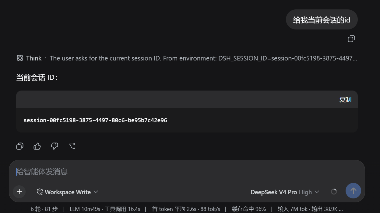Click the 缓存命中 96% status item
Image resolution: width=380 pixels, height=213 pixels.
[x=249, y=209]
